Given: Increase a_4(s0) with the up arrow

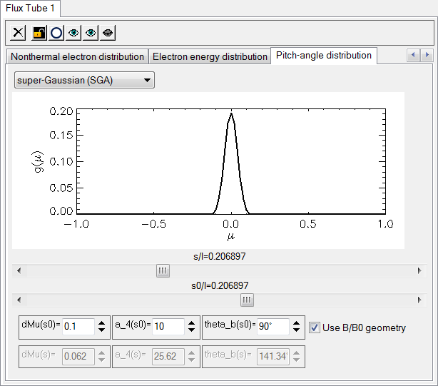Looking at the screenshot, I should [x=191, y=323].
